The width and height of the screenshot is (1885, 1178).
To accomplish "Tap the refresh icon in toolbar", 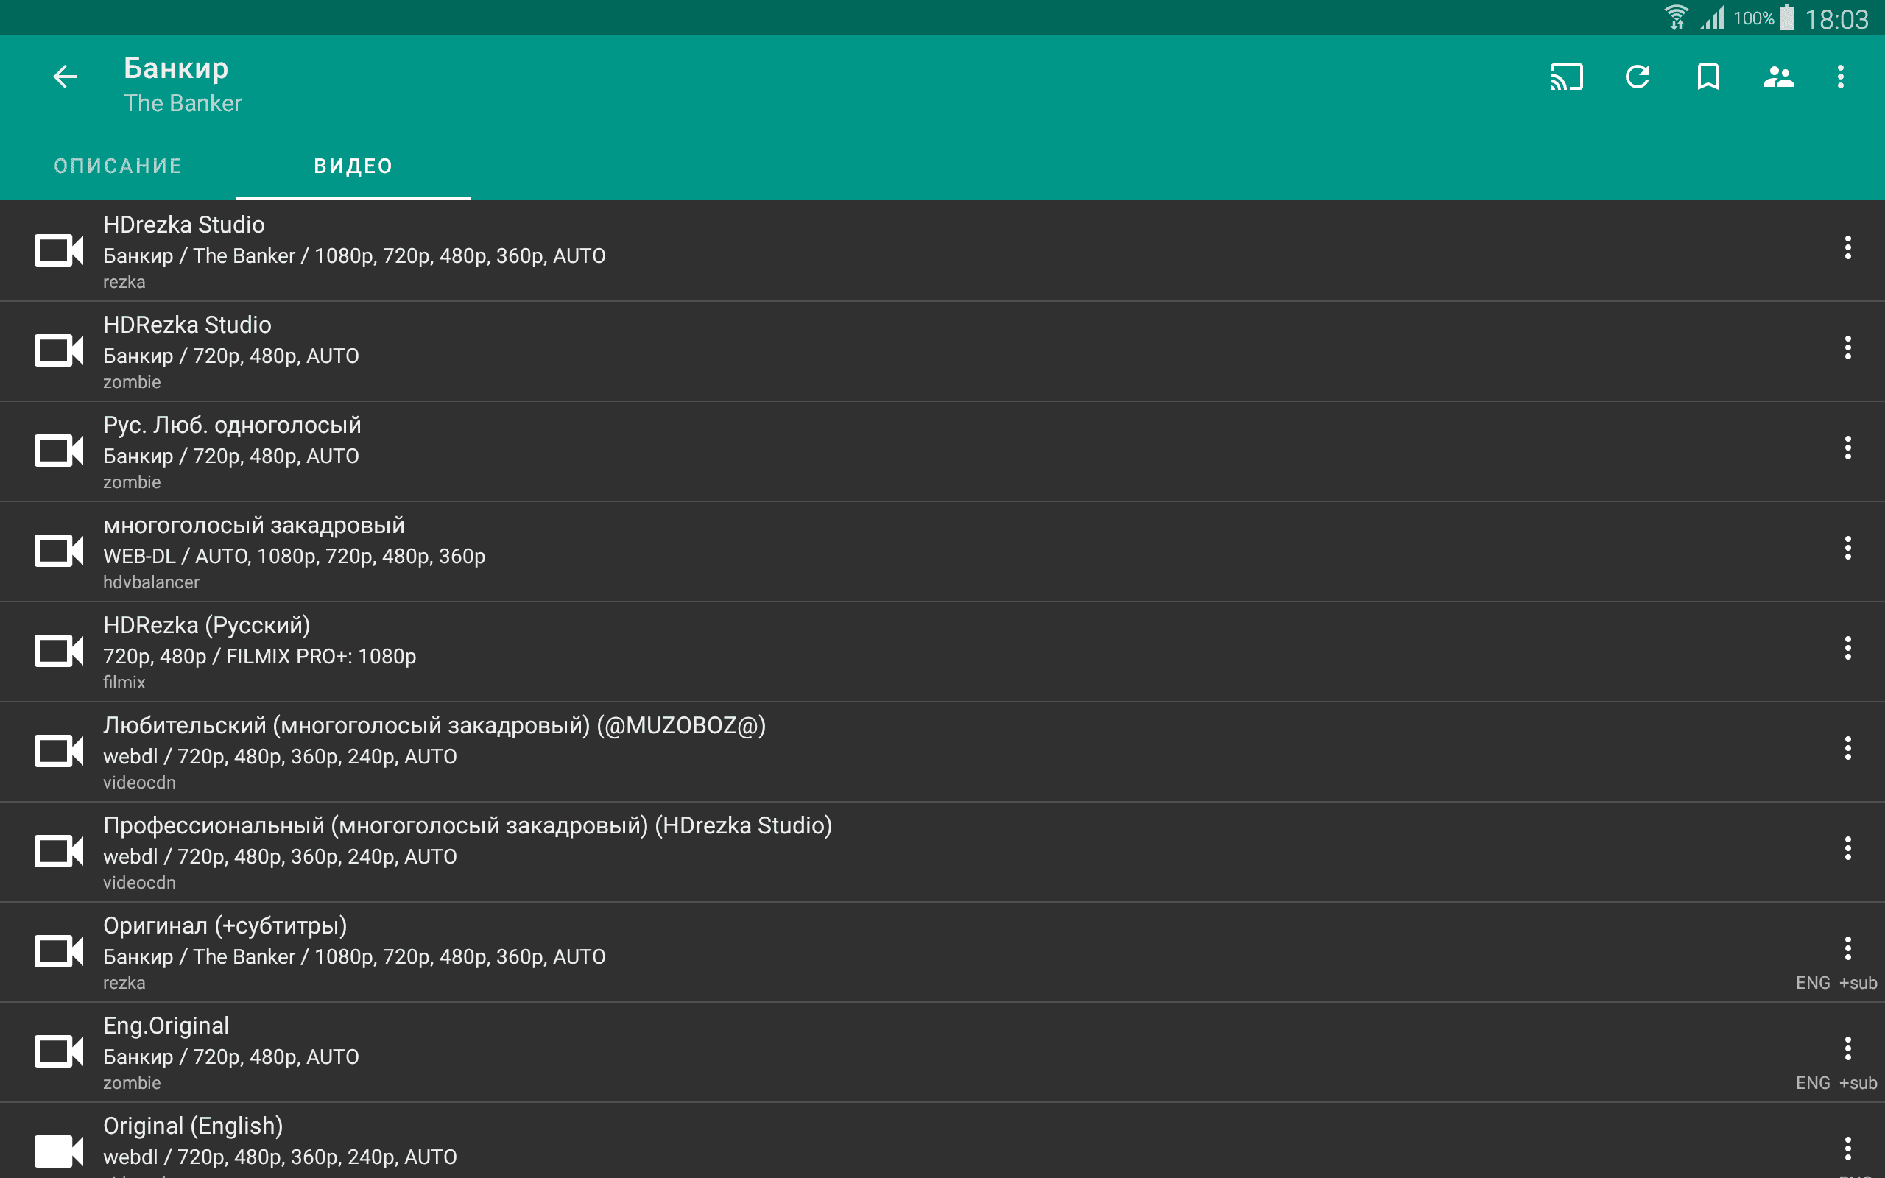I will [1638, 77].
